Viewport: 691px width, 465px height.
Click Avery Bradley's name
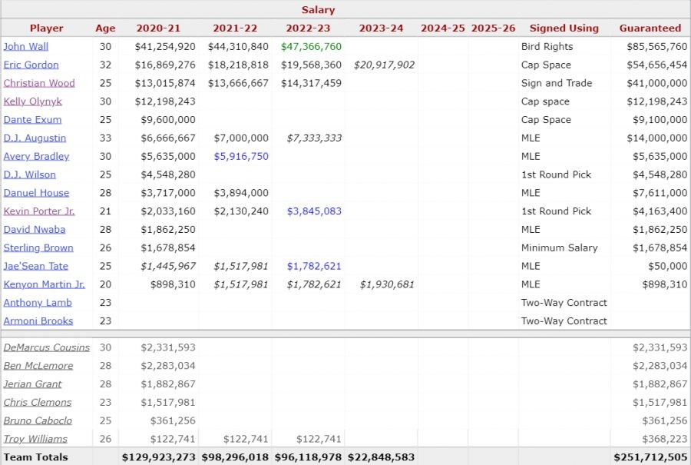tap(36, 156)
